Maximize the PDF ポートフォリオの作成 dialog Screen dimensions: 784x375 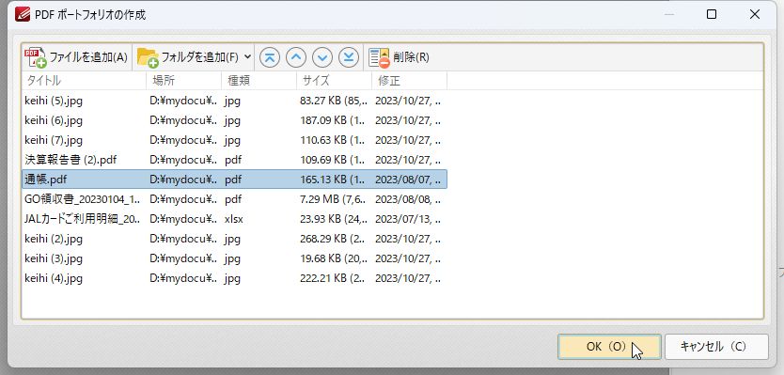tap(712, 15)
